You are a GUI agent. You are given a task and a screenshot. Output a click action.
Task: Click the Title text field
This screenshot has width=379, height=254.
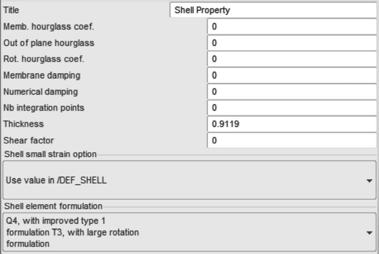coord(272,10)
